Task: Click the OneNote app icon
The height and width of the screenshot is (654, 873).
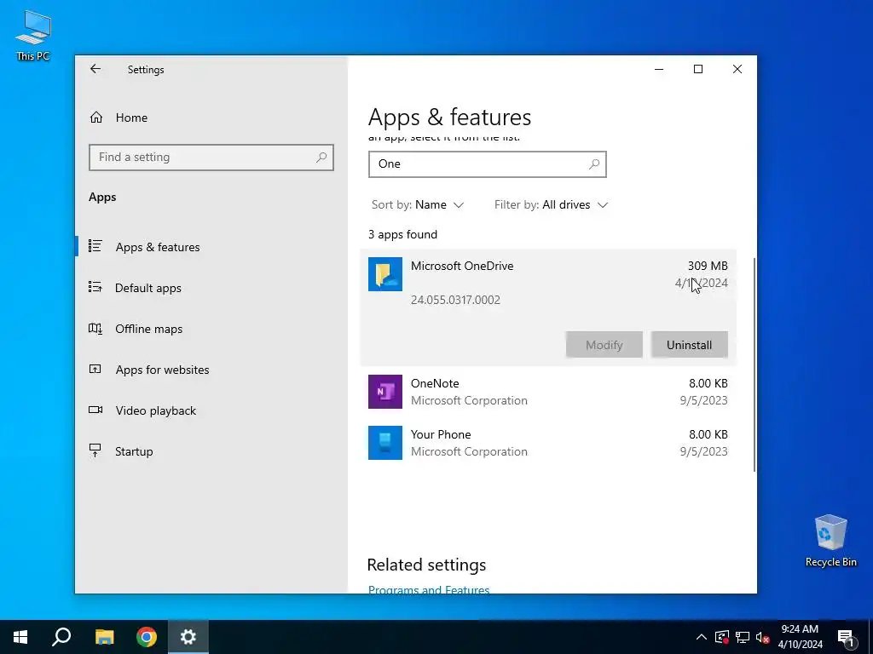Action: pos(384,392)
